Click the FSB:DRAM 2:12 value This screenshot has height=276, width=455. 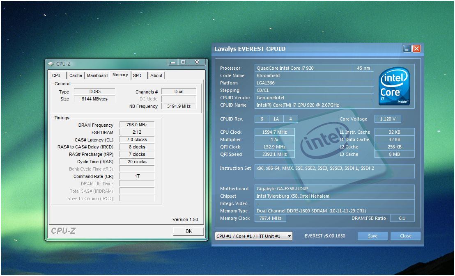click(137, 132)
